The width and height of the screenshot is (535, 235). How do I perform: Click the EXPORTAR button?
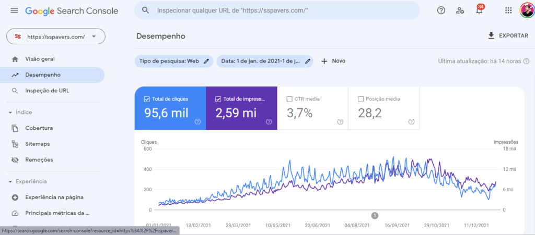[507, 36]
